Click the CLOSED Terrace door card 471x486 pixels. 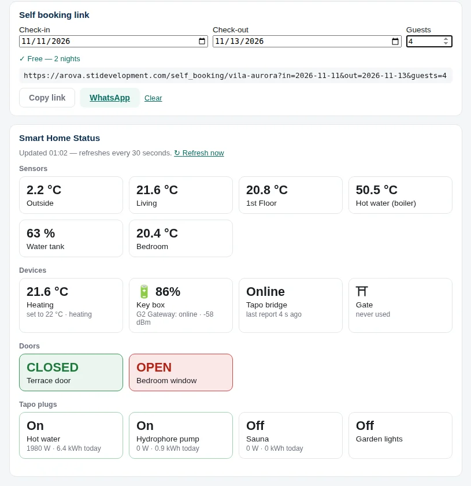[x=71, y=372]
